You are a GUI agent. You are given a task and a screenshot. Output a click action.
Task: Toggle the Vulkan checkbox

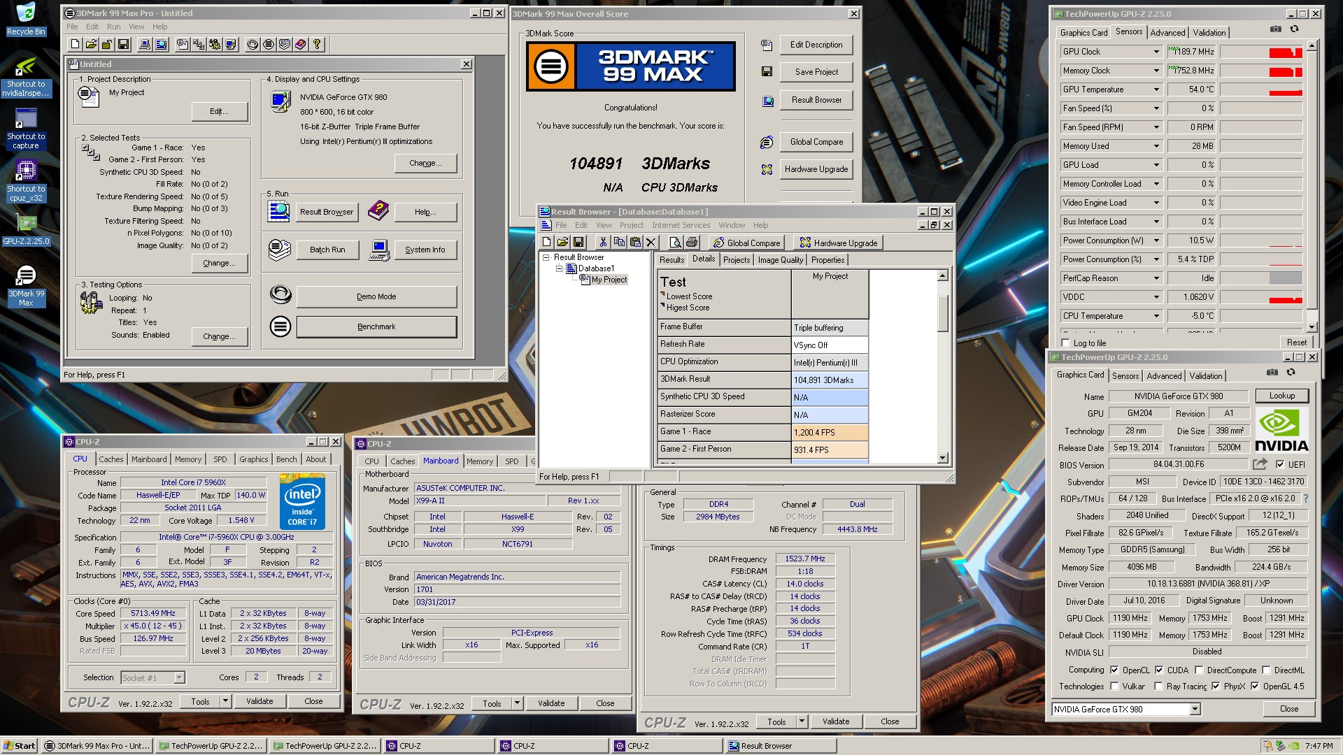1114,687
